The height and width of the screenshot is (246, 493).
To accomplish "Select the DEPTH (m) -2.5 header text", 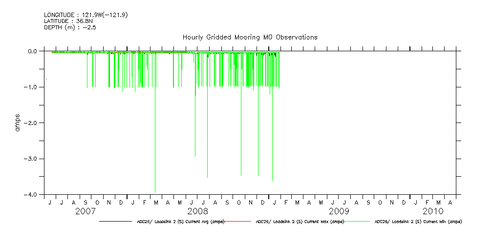I will 67,27.
